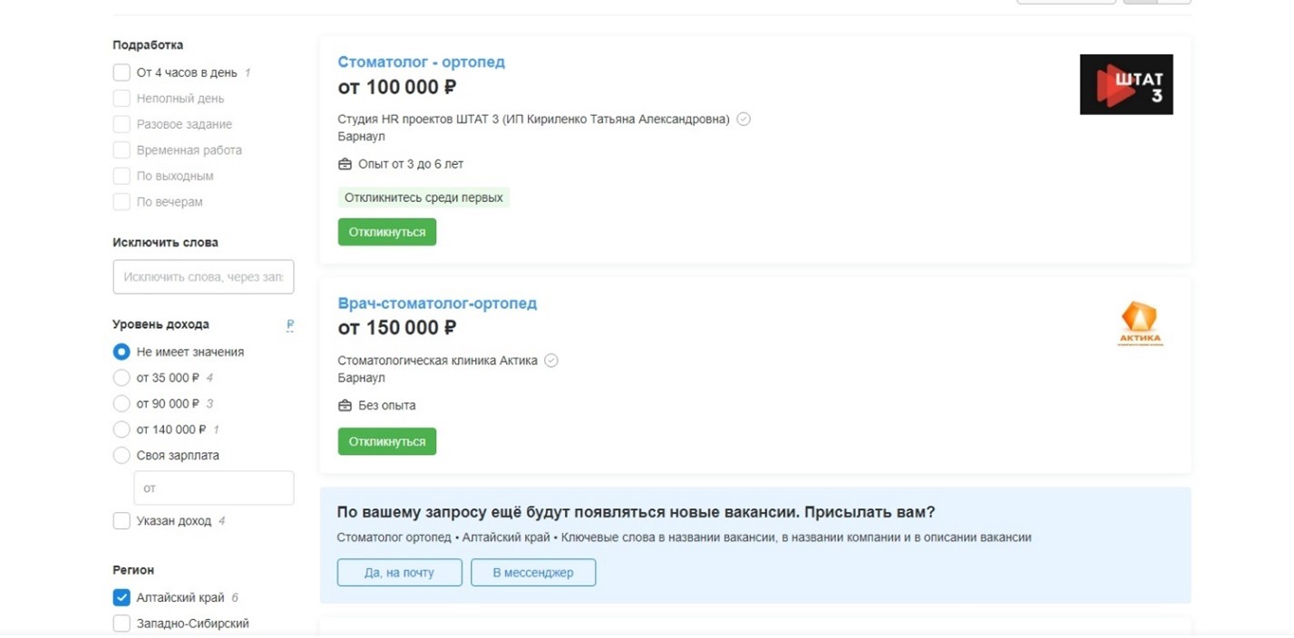Click verified checkmark next to ШТАТ 3 employer
Screen dimensions: 1294x638
[x=744, y=119]
